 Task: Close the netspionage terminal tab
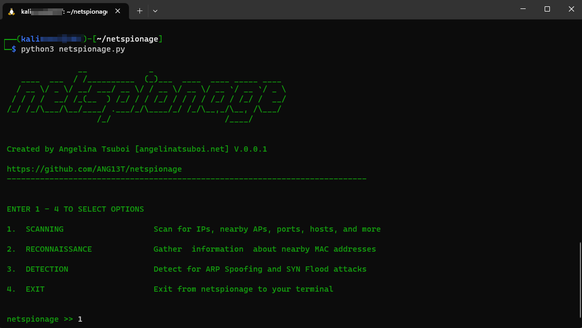click(118, 11)
